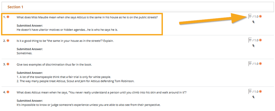Click the score input field for question 1

pyautogui.click(x=250, y=16)
